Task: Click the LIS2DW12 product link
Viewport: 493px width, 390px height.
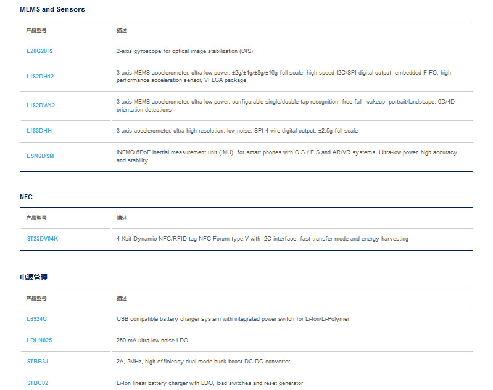Action: point(41,106)
